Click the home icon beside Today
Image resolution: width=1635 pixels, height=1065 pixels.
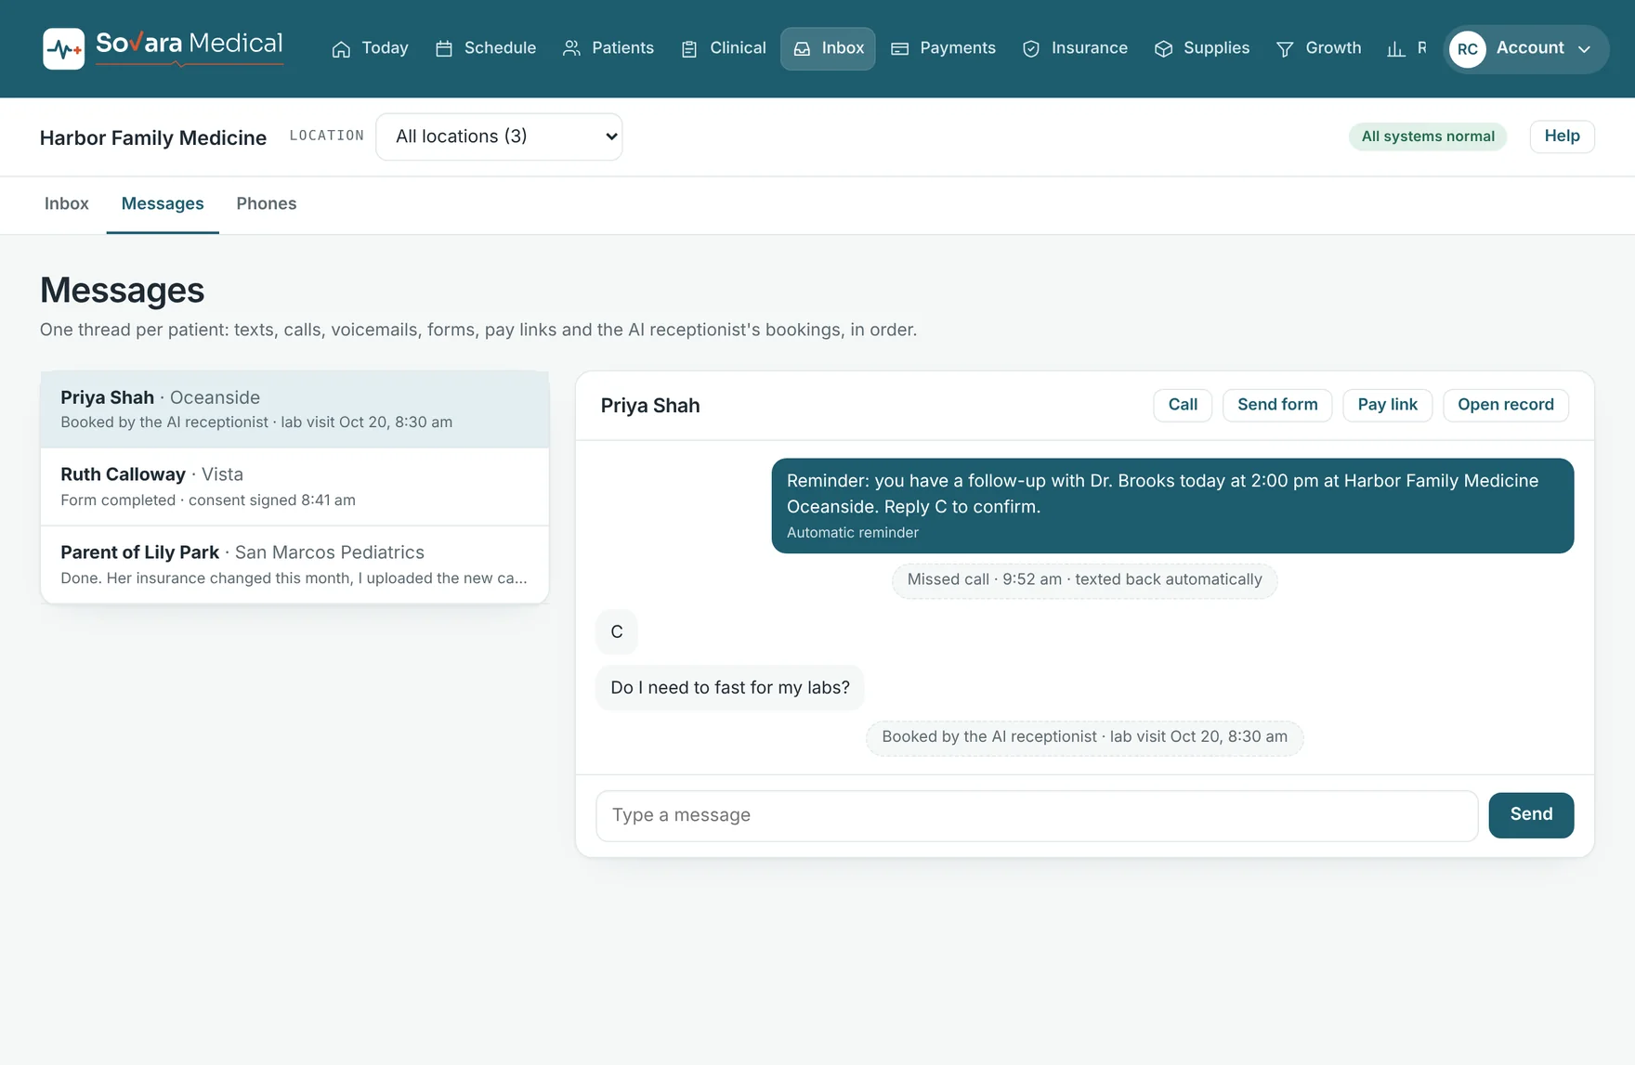click(x=341, y=49)
